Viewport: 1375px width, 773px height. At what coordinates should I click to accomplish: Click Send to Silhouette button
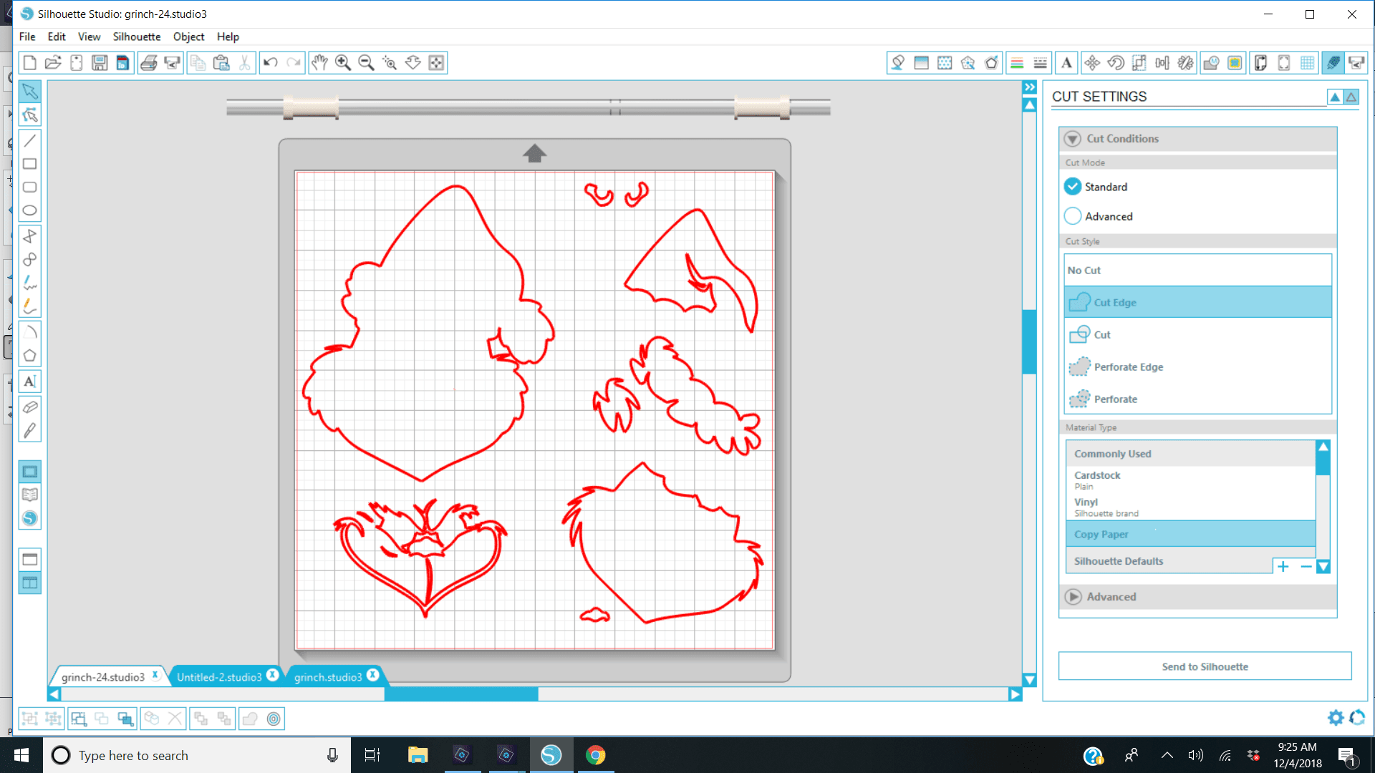click(x=1205, y=666)
